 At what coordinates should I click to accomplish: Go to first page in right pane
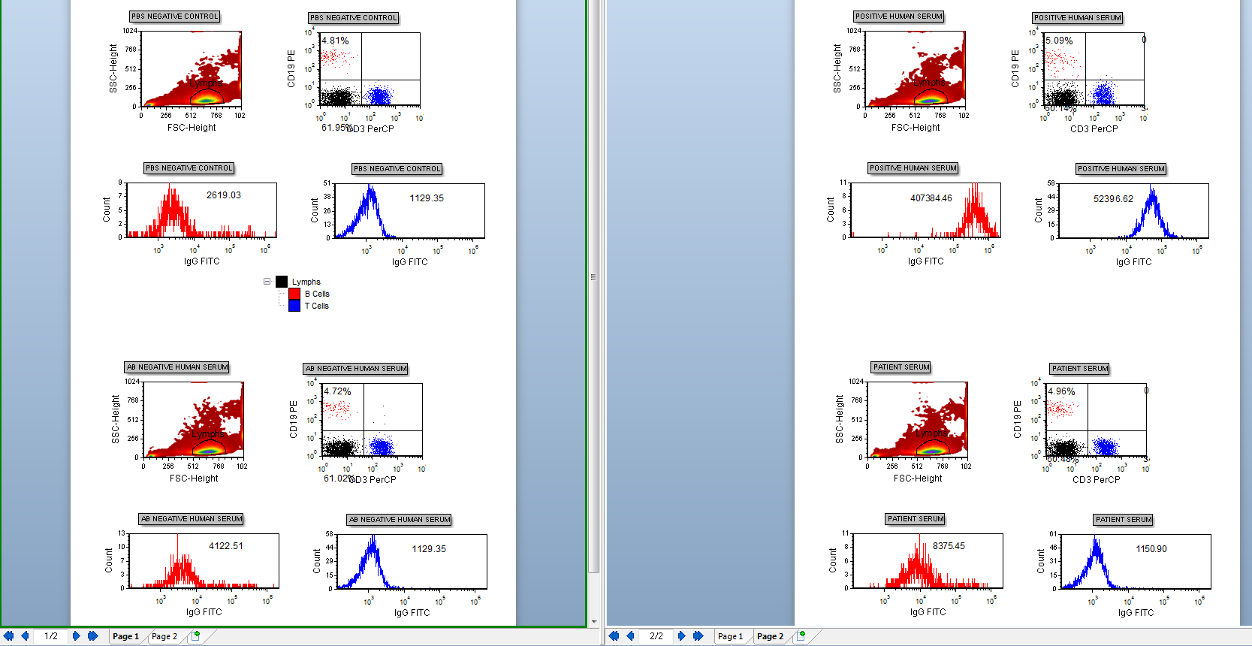coord(614,636)
